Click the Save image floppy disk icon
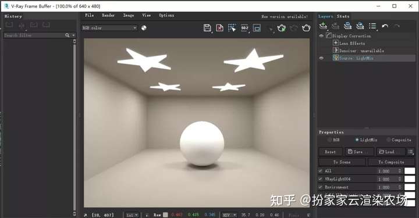The height and width of the screenshot is (218, 419). [x=207, y=28]
